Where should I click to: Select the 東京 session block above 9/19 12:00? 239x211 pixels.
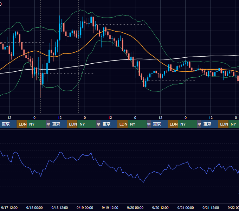(109, 124)
